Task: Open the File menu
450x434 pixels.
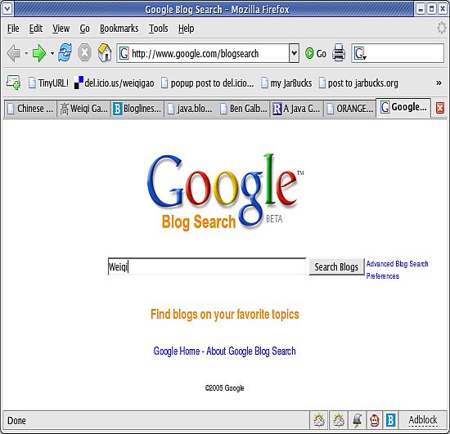Action: pyautogui.click(x=13, y=29)
